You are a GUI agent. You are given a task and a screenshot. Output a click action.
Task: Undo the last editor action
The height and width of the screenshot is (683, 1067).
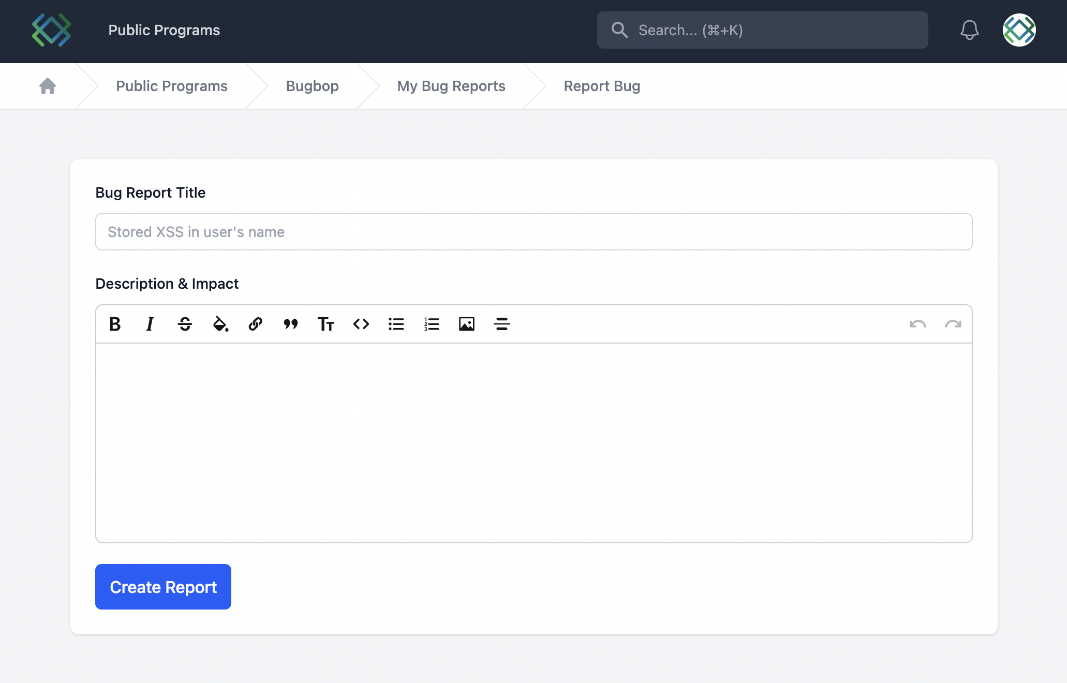pos(917,324)
